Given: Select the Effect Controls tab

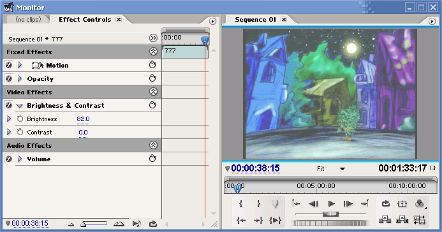Looking at the screenshot, I should coord(85,19).
